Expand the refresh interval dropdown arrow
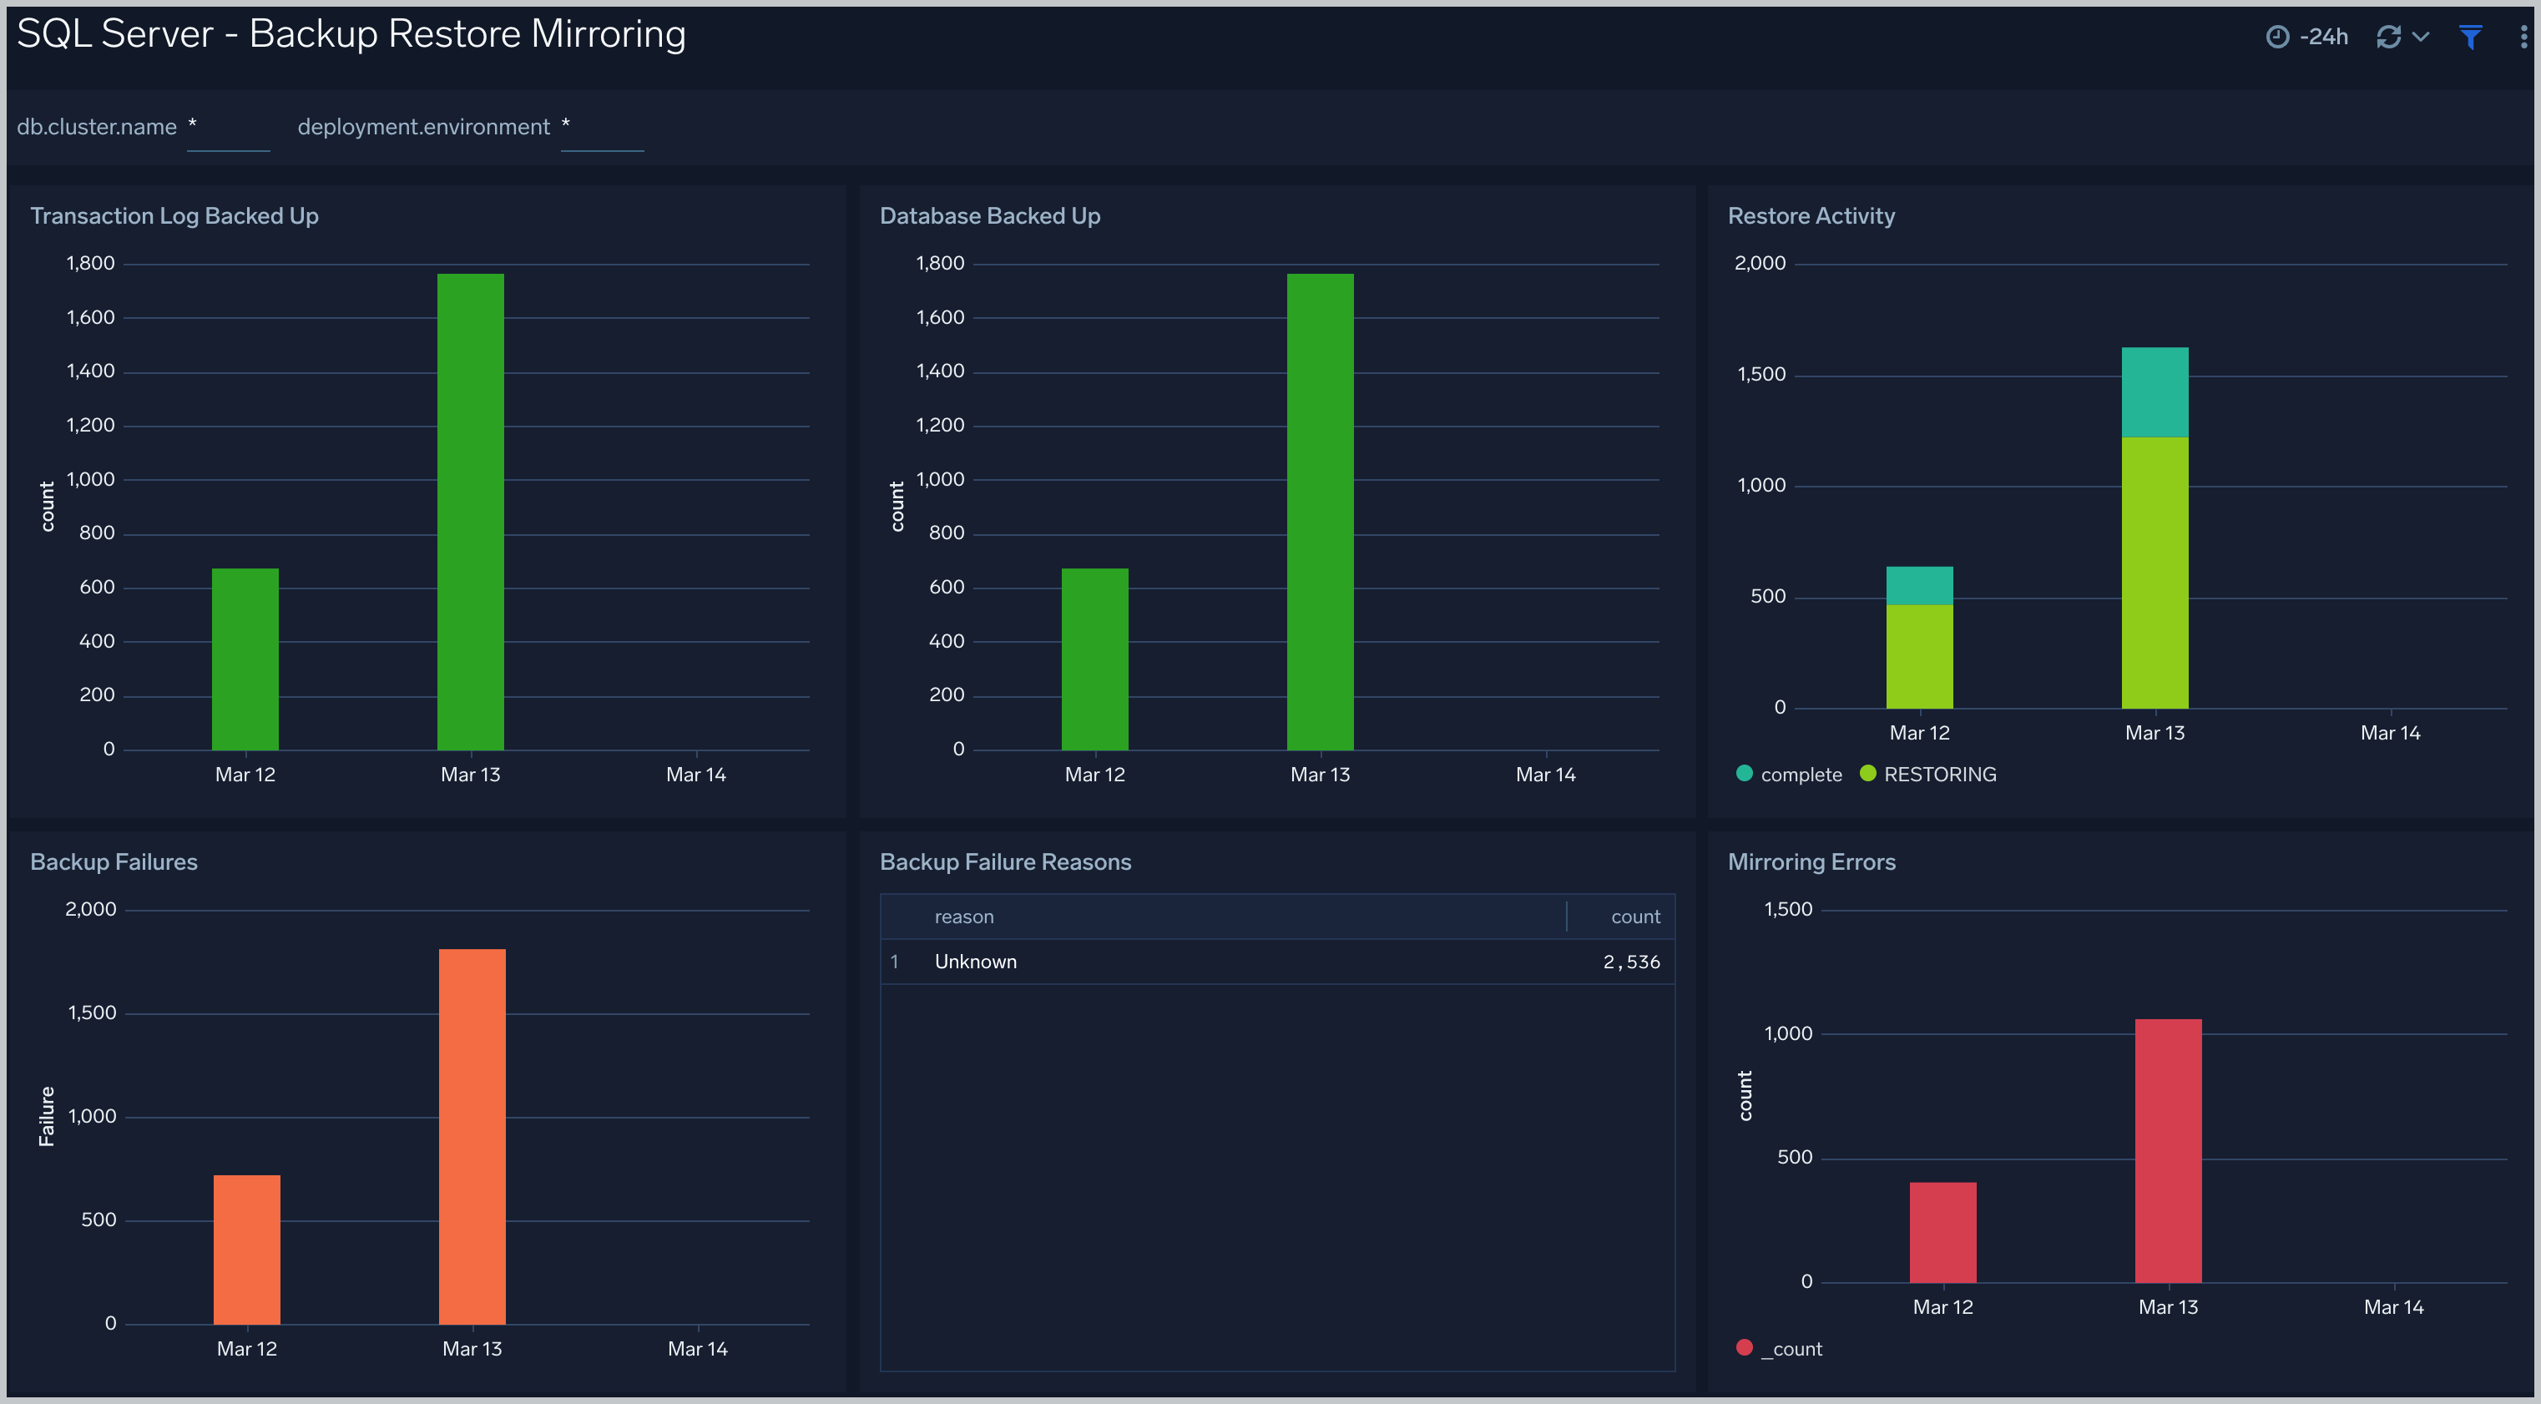This screenshot has width=2541, height=1404. point(2421,38)
